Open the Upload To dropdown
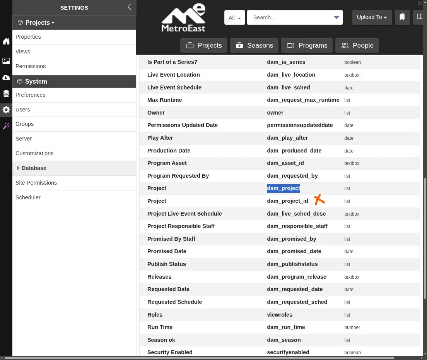The width and height of the screenshot is (427, 360). tap(372, 17)
